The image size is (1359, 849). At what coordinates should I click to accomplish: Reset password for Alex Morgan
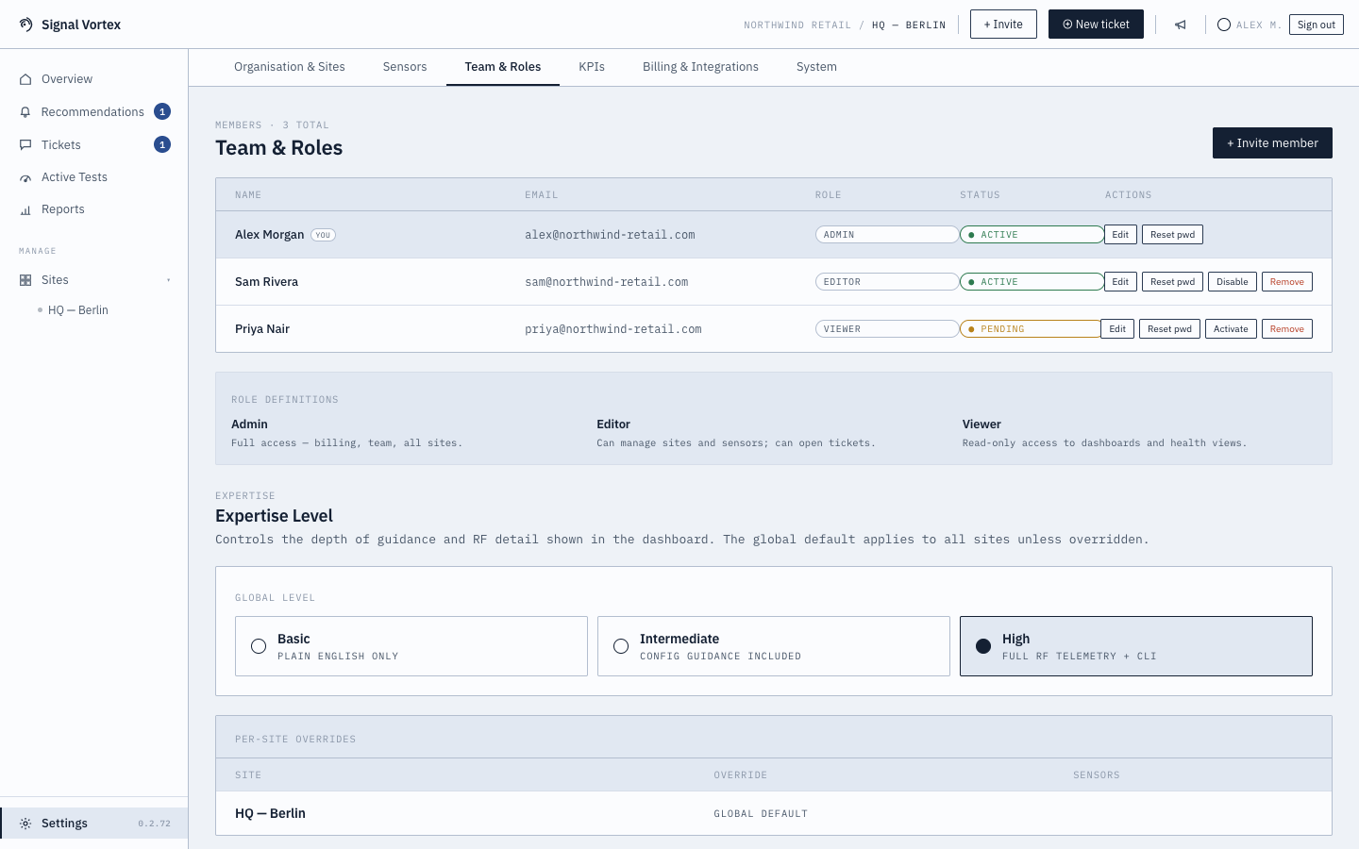coord(1172,235)
